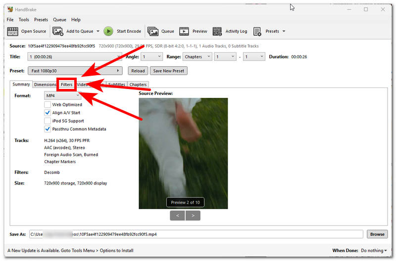
Task: Click the HandBrake app logo in title bar
Action: coord(10,9)
